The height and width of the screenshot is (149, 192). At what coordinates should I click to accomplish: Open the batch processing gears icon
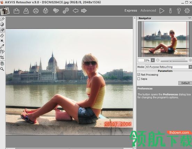pyautogui.click(x=66, y=11)
